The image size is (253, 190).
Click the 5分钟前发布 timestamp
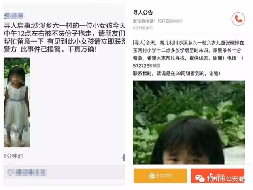143,28
